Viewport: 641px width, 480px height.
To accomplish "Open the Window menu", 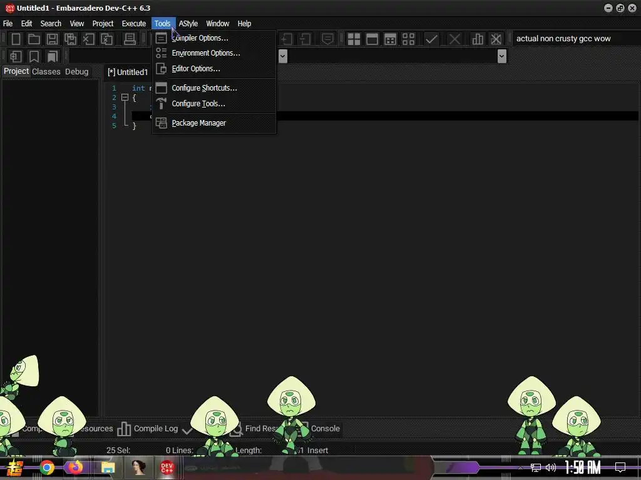I will tap(217, 23).
